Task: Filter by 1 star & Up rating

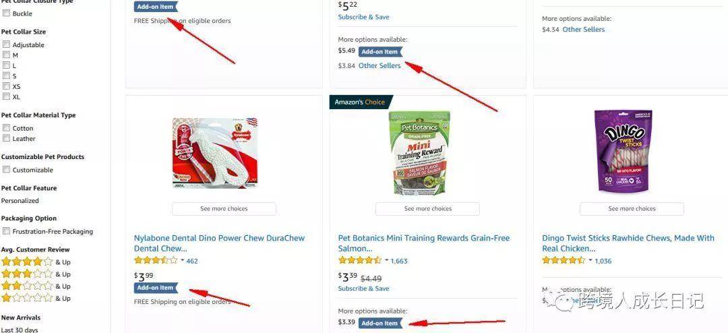Action: point(36,298)
